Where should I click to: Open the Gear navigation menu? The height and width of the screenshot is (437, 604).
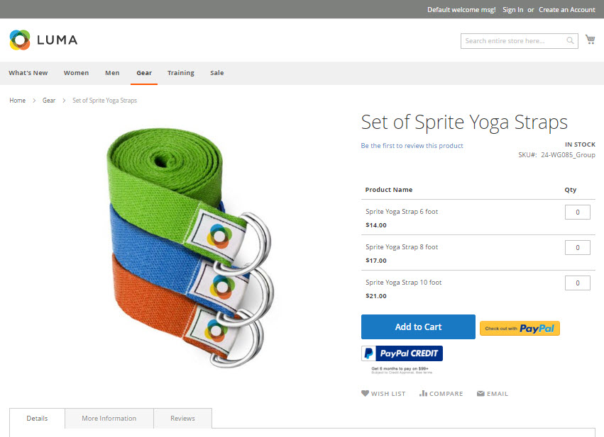coord(144,73)
